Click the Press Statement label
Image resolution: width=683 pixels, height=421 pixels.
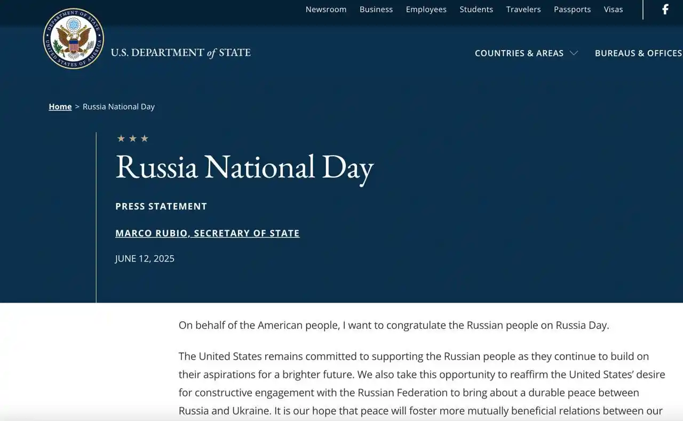[x=161, y=206]
